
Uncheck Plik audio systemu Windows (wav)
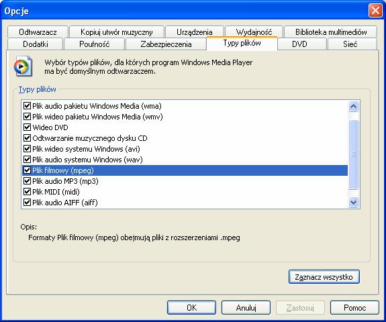[x=27, y=160]
